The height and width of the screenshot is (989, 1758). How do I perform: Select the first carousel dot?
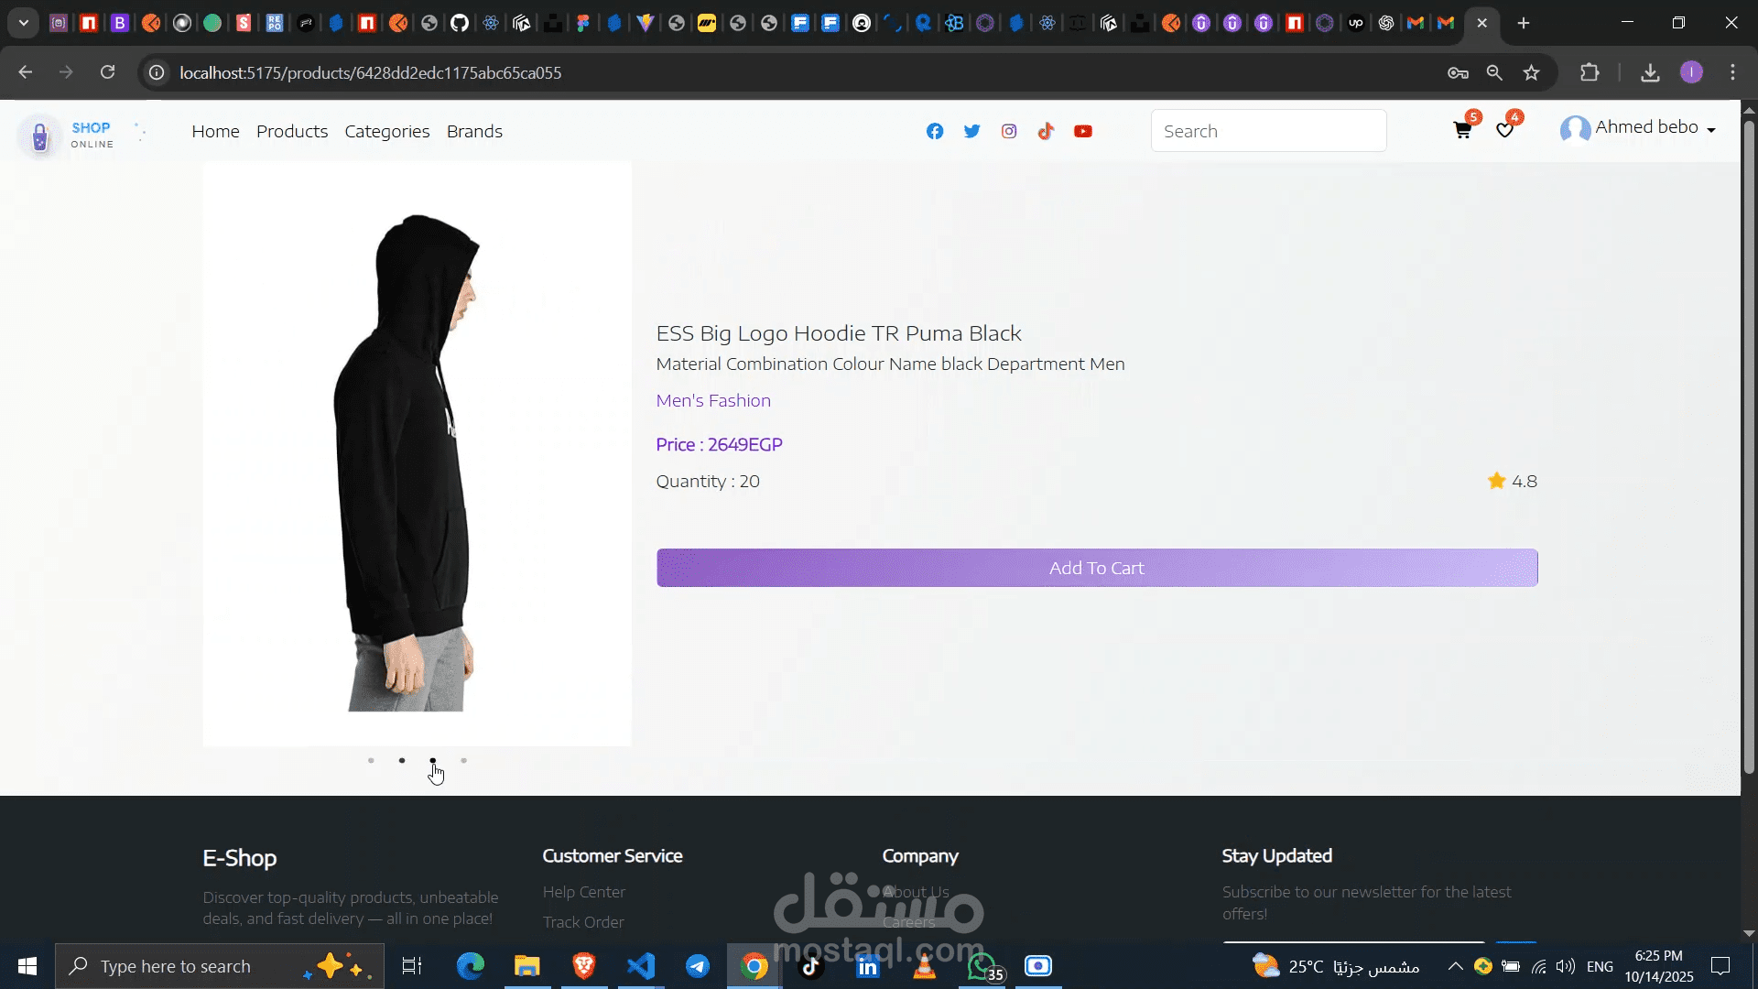click(x=371, y=760)
